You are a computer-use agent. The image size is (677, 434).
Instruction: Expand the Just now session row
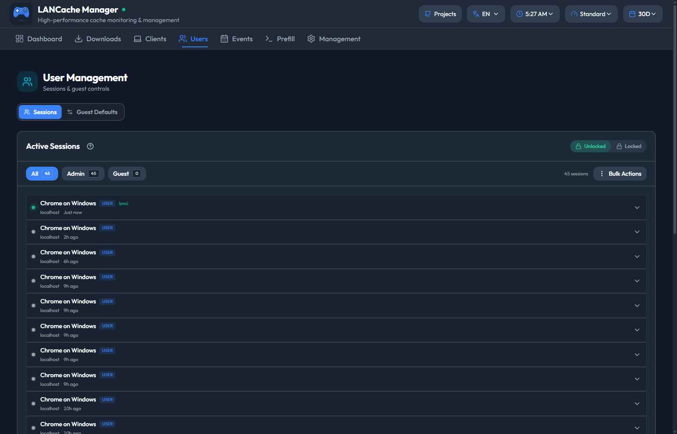637,207
